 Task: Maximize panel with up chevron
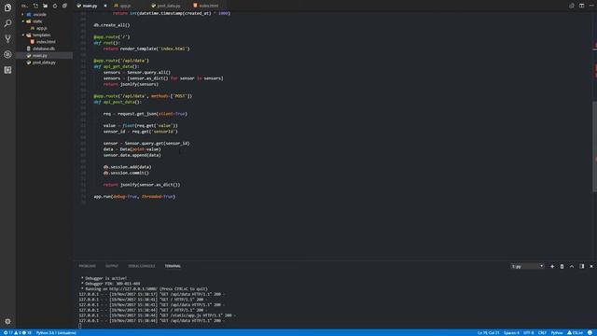click(572, 266)
